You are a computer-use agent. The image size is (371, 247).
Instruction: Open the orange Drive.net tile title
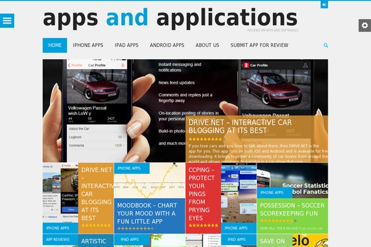click(x=96, y=194)
